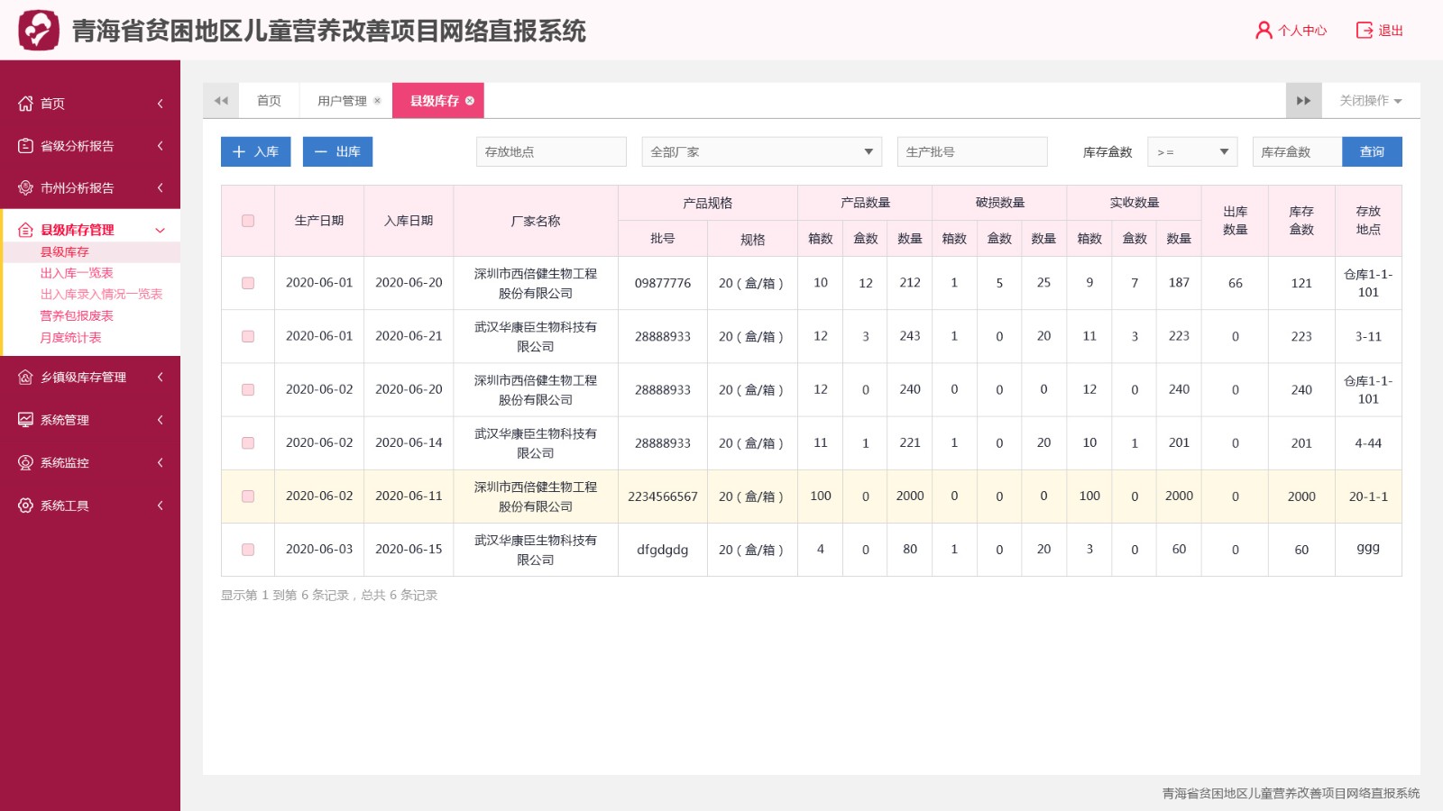
Task: Click the 系统监控 monitoring icon
Action: (x=25, y=462)
